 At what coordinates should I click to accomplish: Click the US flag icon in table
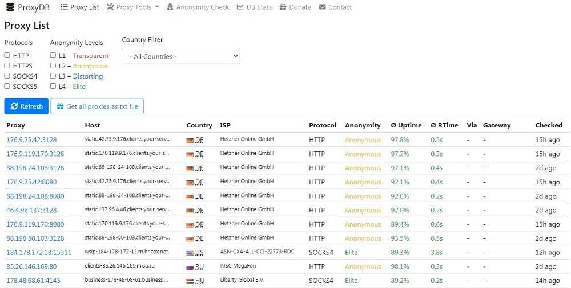click(x=190, y=253)
